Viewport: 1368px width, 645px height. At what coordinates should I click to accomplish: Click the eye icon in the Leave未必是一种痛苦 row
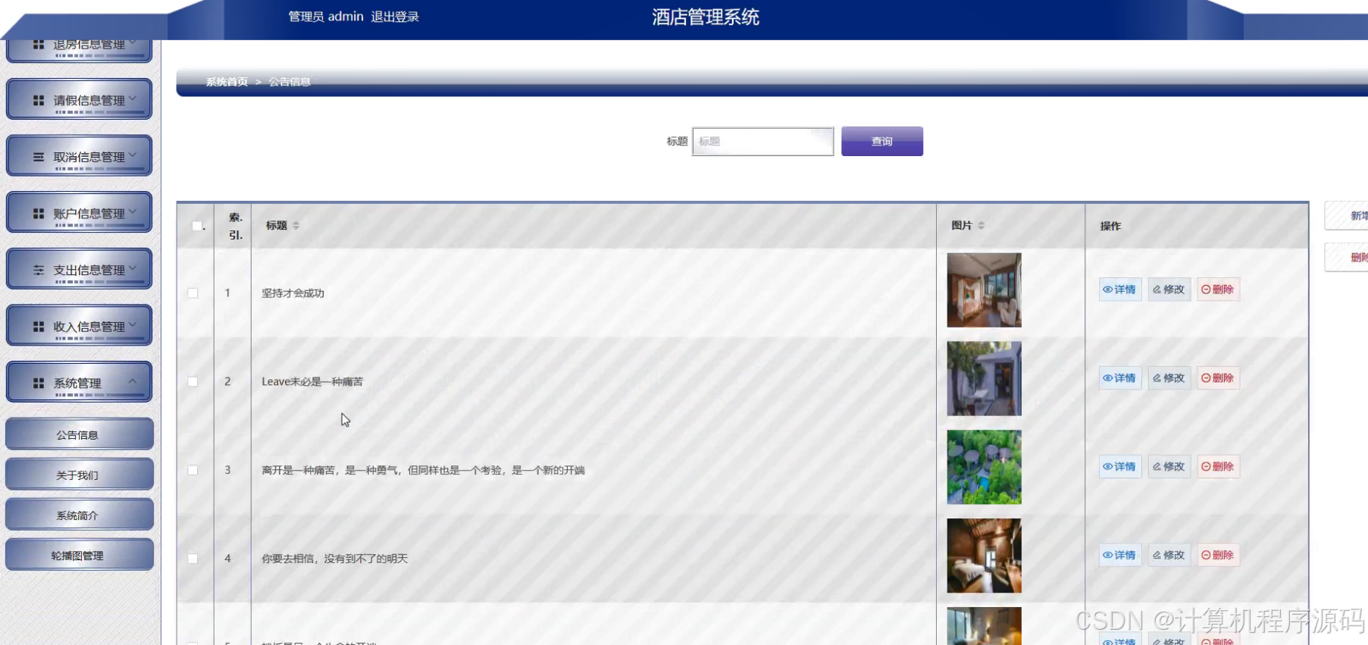tap(1108, 378)
